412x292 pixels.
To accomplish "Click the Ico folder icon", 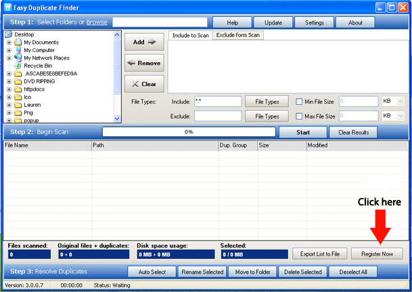I will tap(18, 97).
